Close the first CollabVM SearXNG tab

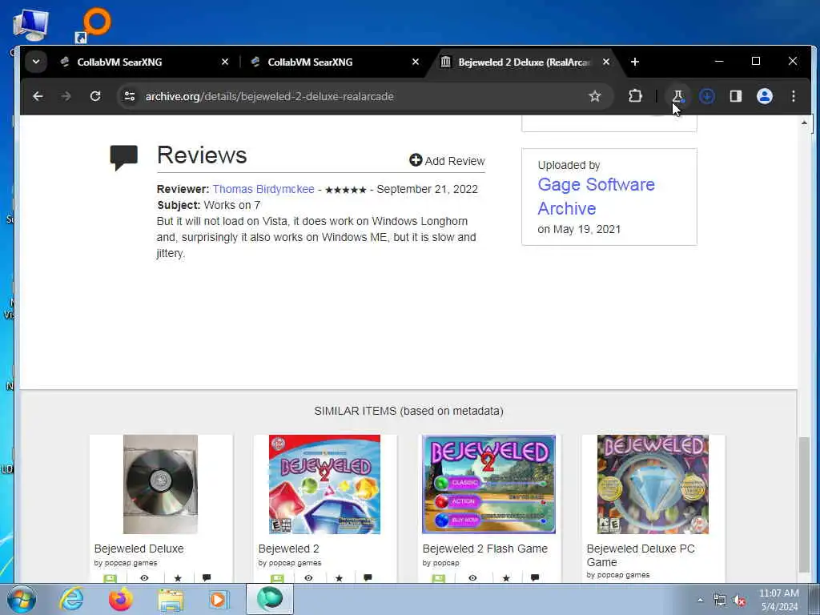tap(225, 62)
